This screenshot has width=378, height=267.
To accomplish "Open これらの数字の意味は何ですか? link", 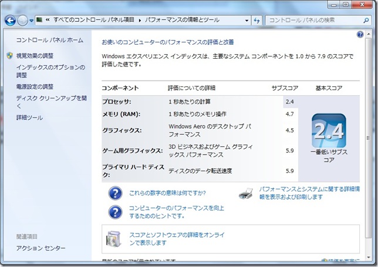I will [x=167, y=193].
